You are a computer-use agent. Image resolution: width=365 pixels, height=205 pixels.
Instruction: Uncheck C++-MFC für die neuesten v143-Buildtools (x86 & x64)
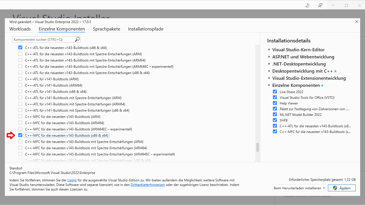[x=20, y=135]
